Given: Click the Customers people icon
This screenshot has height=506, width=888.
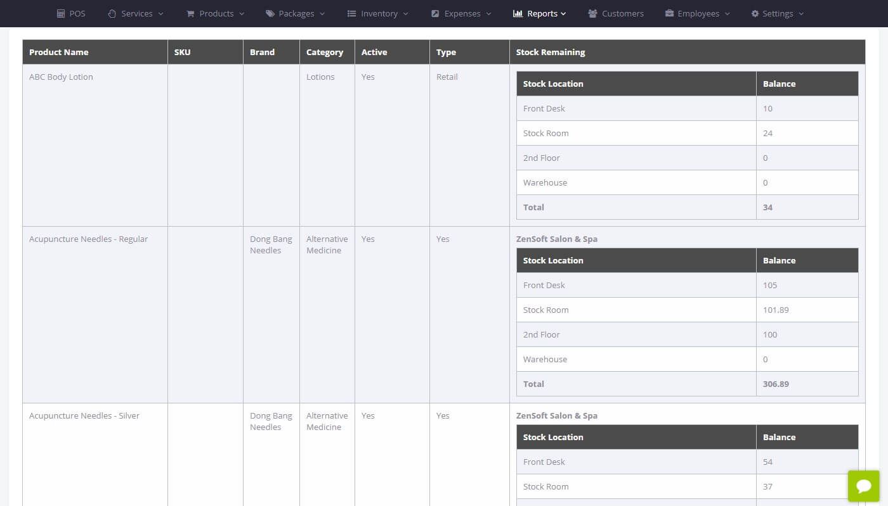Looking at the screenshot, I should [592, 13].
